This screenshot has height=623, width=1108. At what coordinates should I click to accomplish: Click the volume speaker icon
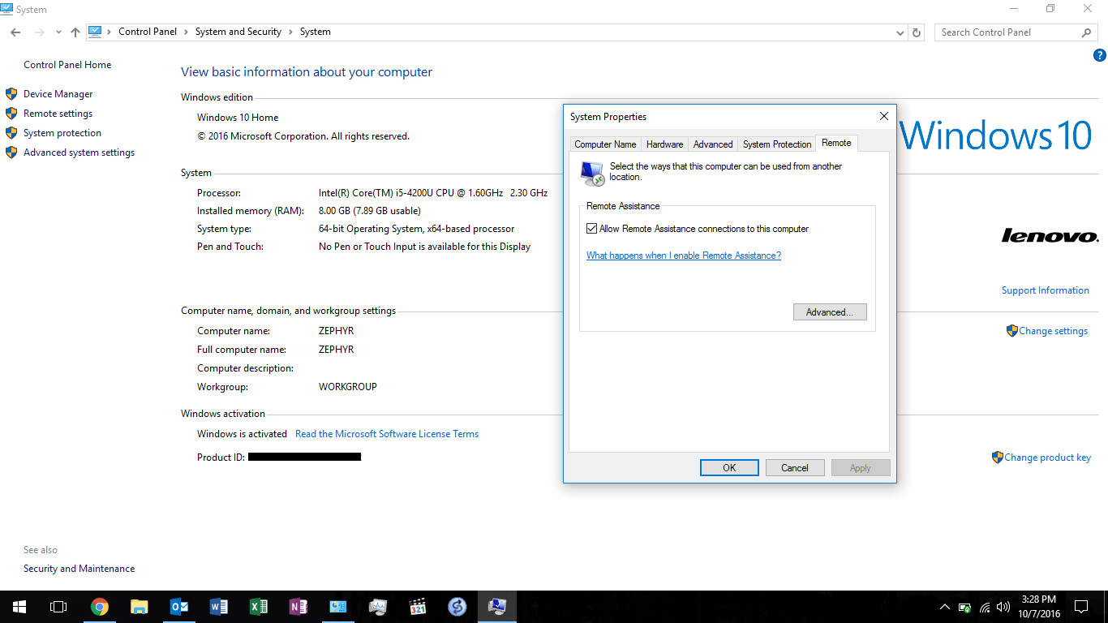point(1004,607)
